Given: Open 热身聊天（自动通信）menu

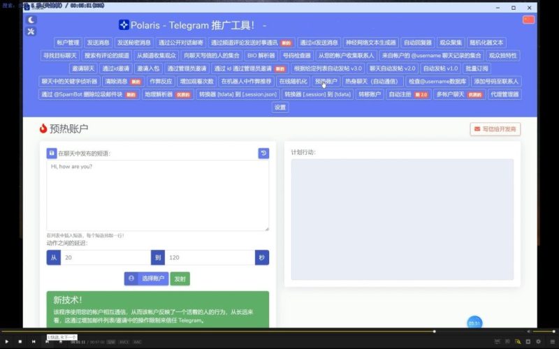Looking at the screenshot, I should 373,81.
